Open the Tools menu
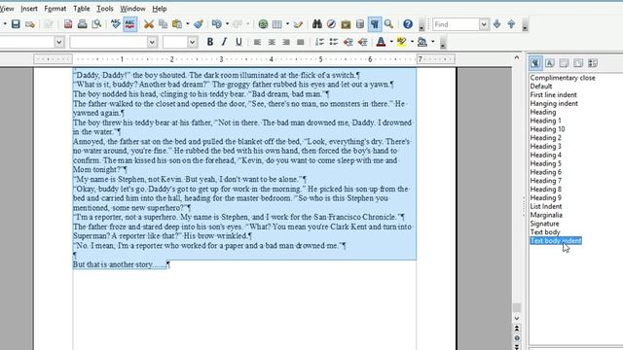 click(x=105, y=9)
